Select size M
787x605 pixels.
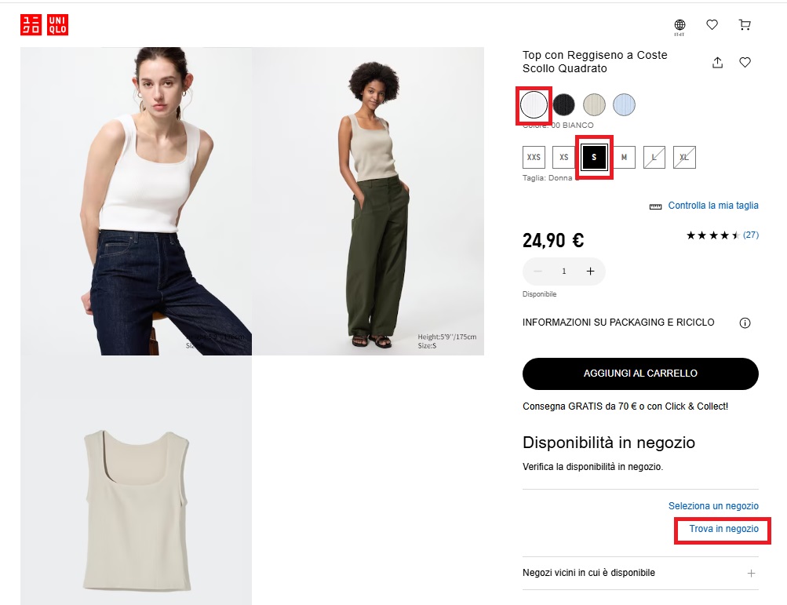pos(624,157)
